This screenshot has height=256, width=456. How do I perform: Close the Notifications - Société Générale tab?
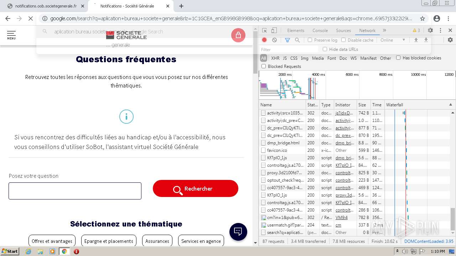click(168, 6)
